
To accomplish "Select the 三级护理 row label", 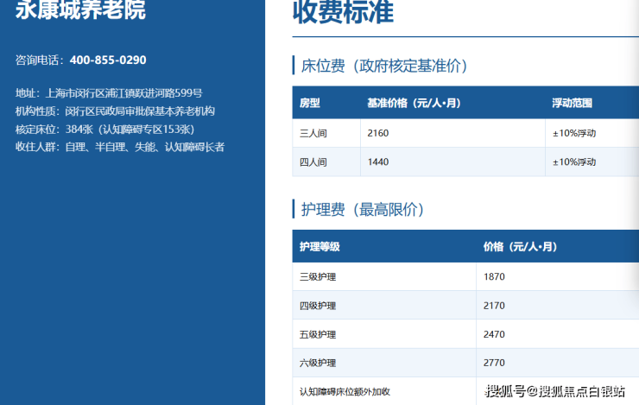I will tap(318, 277).
